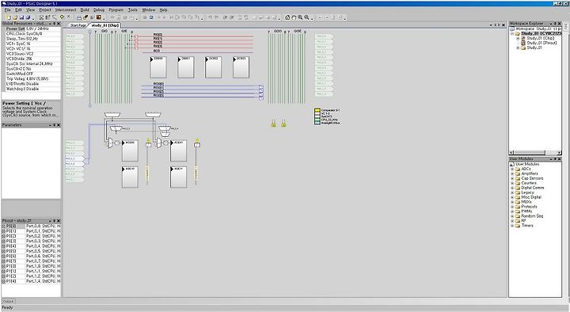Viewport: 570px width, 312px height.
Task: Click the Open folder toolbar icon
Action: pos(15,17)
